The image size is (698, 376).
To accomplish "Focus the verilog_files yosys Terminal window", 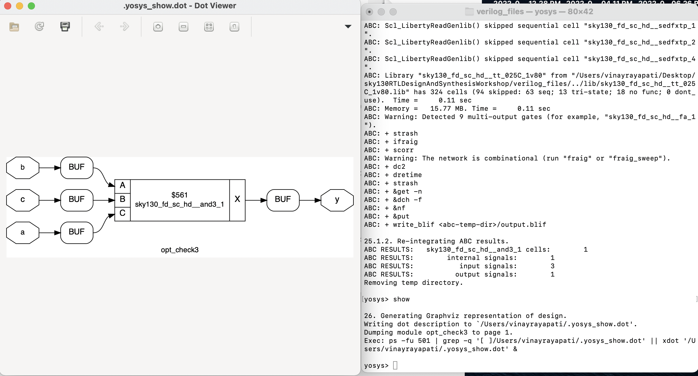I will coord(530,12).
